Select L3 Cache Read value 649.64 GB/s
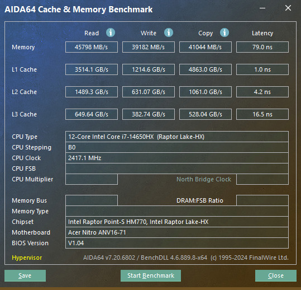This screenshot has height=290, width=301. coord(92,114)
